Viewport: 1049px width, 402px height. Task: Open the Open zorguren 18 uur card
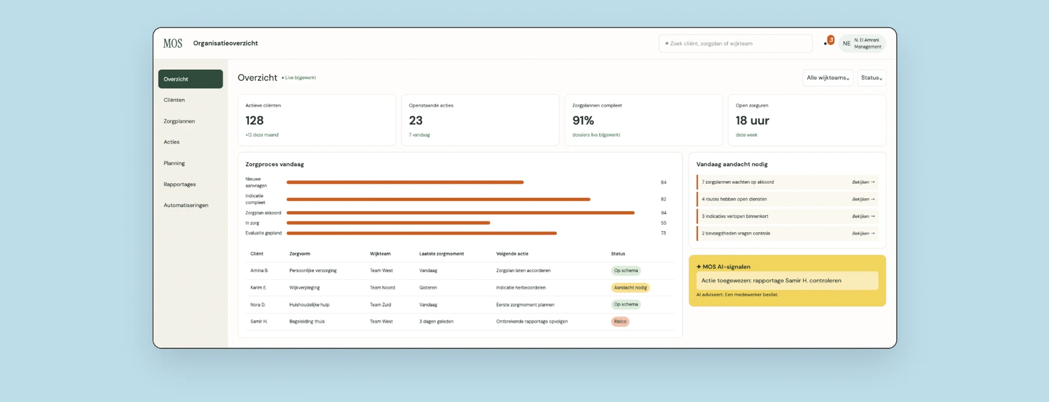tap(807, 120)
